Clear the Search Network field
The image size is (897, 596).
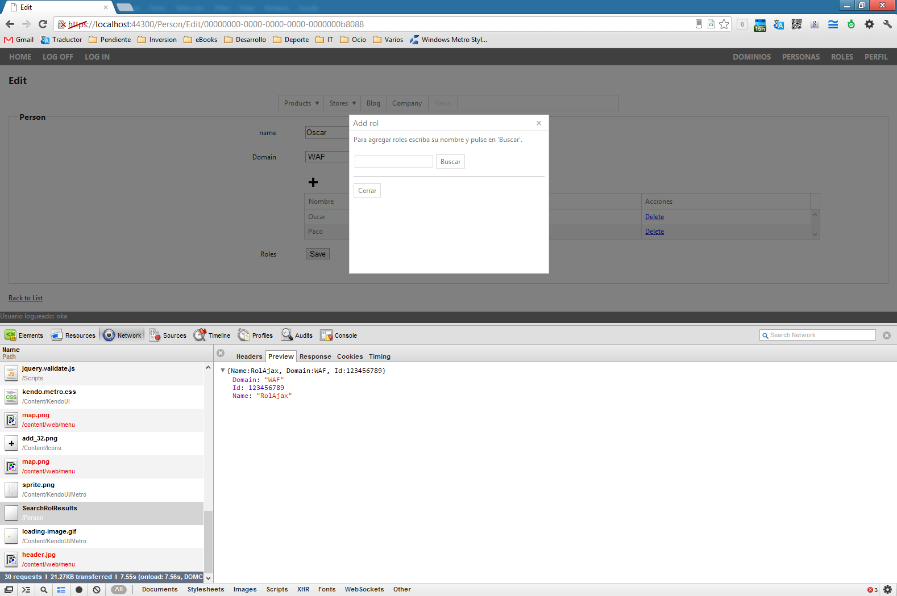click(887, 335)
